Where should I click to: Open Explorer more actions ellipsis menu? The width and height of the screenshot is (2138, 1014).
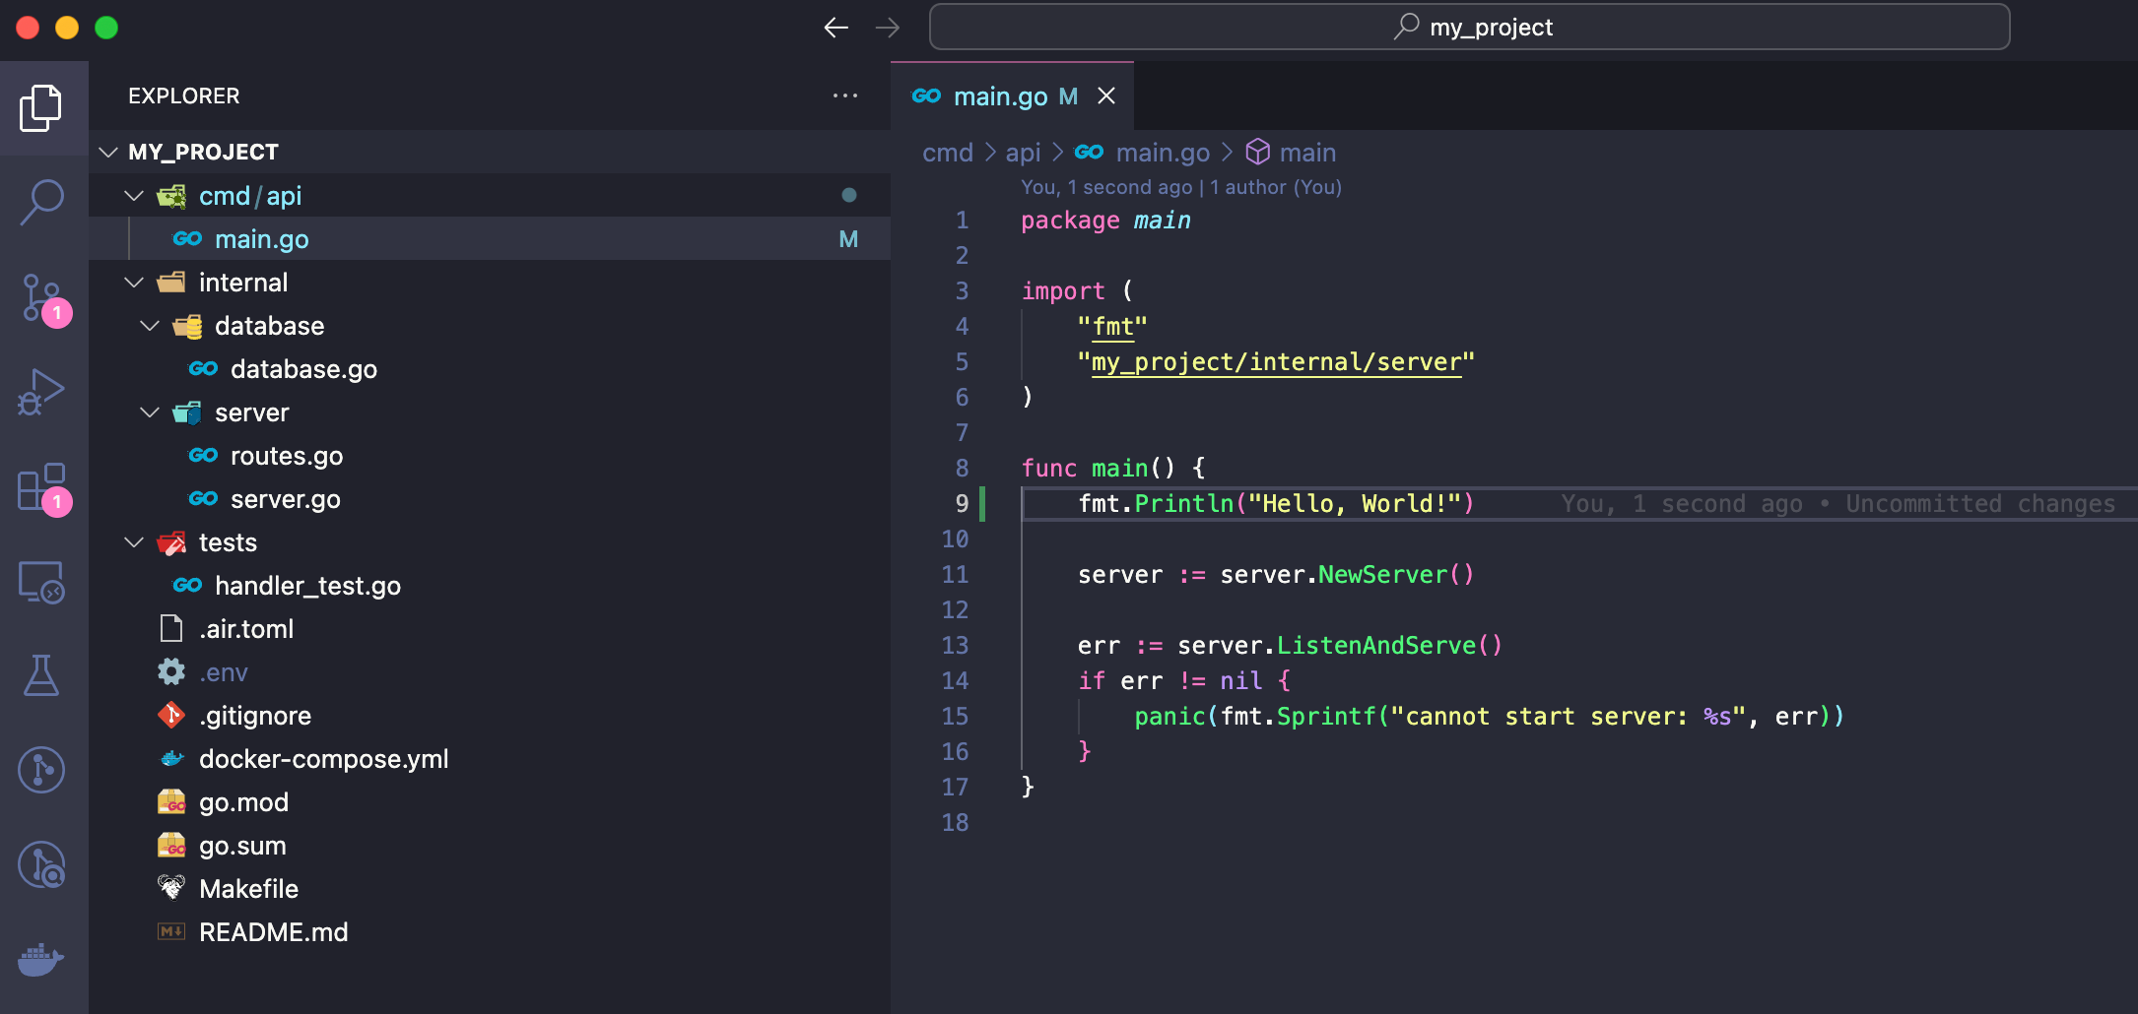pyautogui.click(x=844, y=95)
